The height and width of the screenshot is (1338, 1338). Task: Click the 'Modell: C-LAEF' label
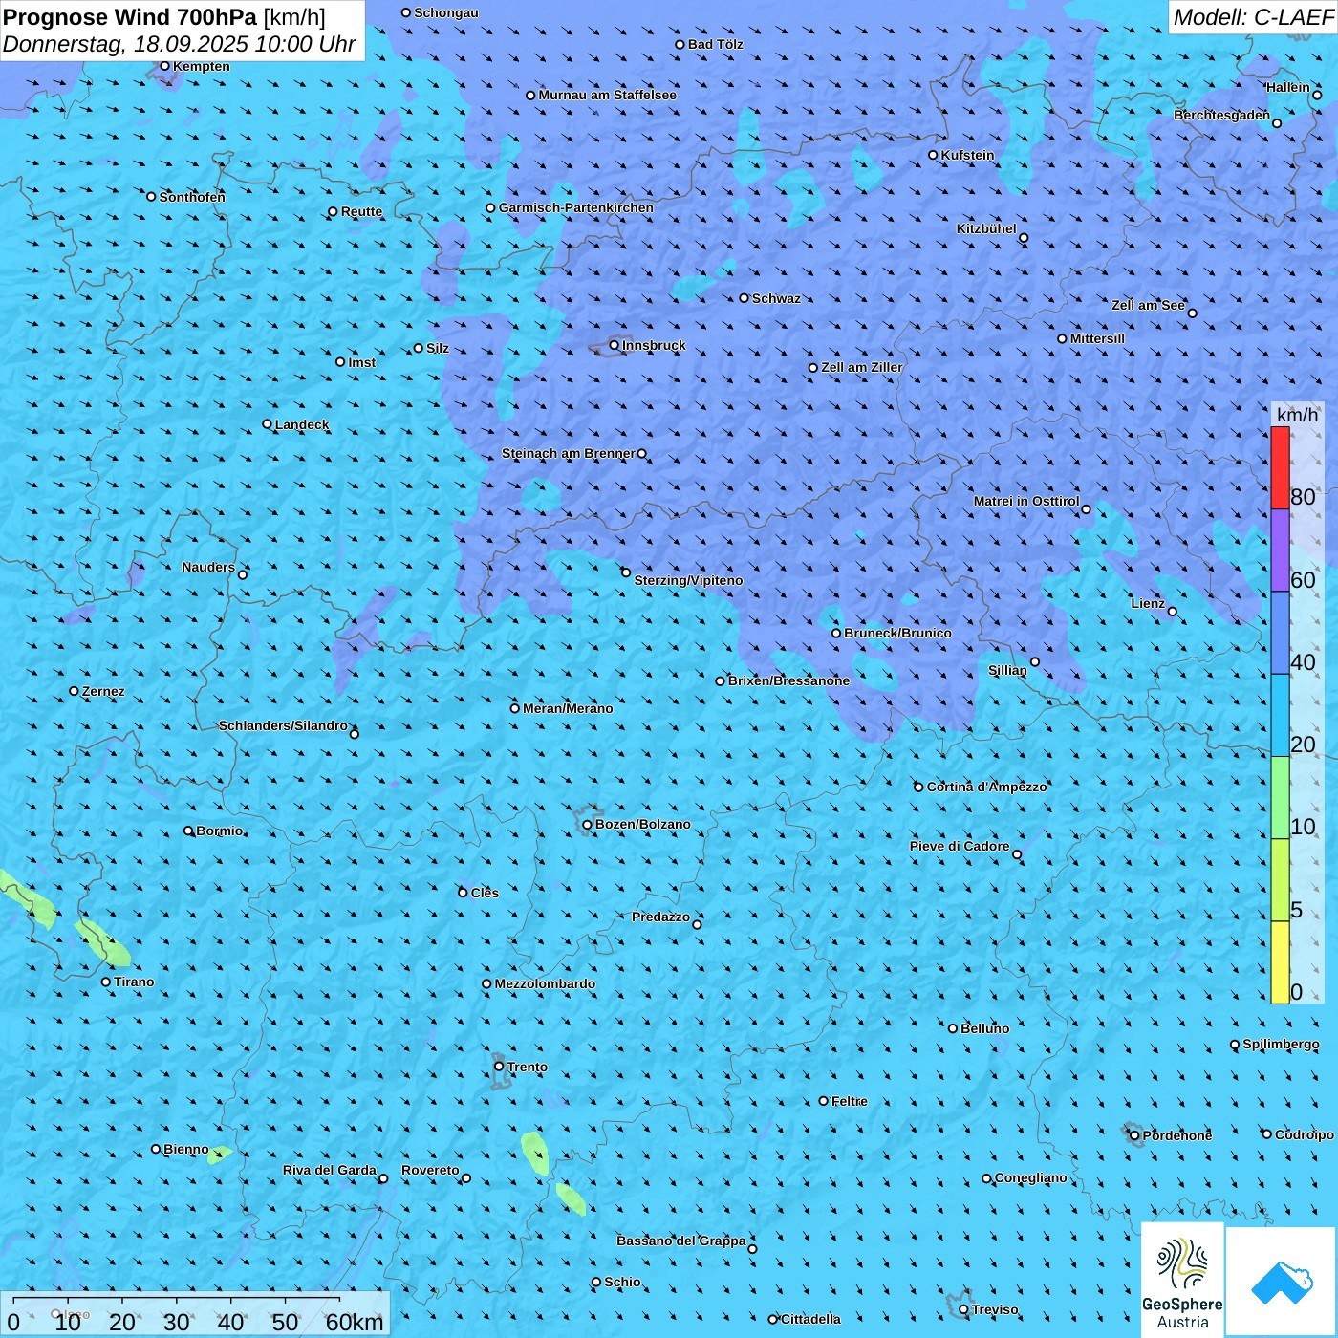pyautogui.click(x=1253, y=17)
